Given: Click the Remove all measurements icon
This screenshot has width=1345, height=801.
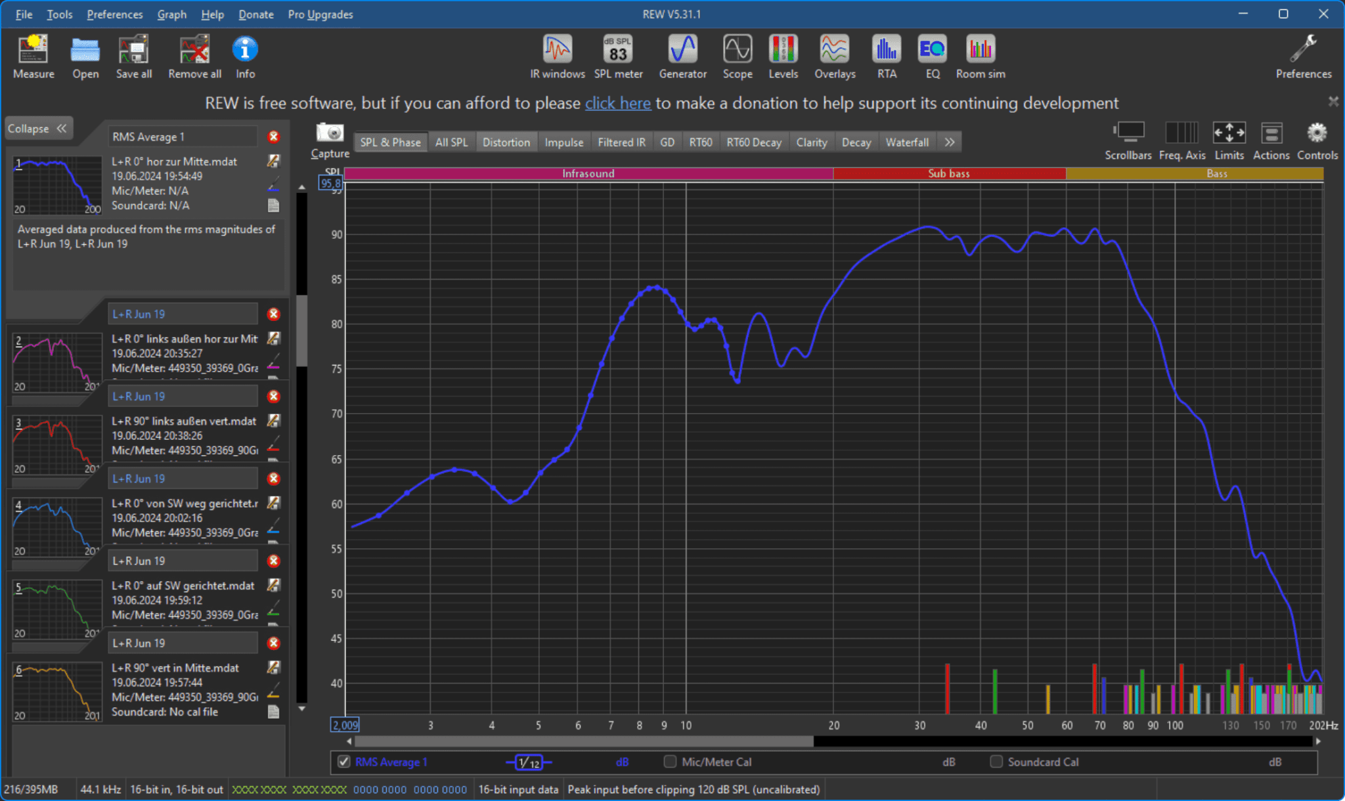Looking at the screenshot, I should (194, 56).
